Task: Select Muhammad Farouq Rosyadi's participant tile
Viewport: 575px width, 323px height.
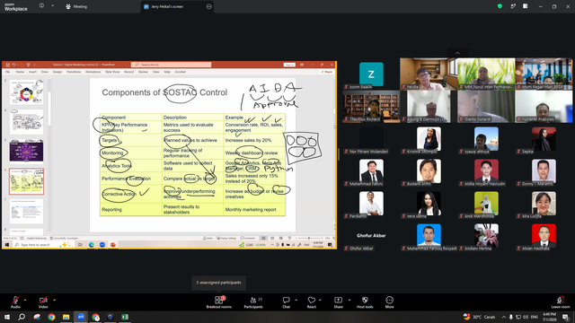Action: click(429, 236)
